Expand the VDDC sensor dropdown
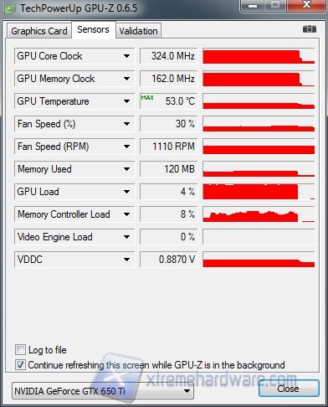Viewport: 328px width, 407px height. (126, 260)
